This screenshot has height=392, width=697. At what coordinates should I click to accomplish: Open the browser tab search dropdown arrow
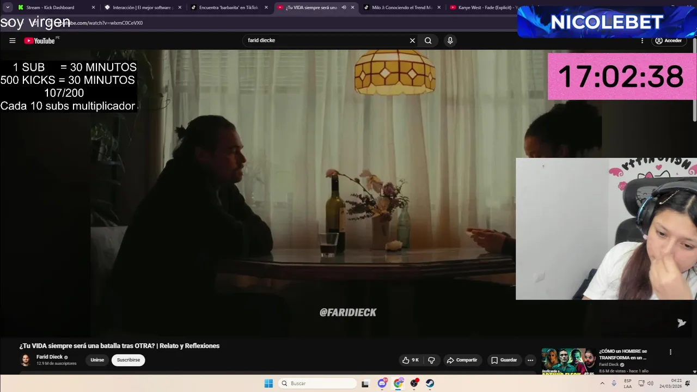8,8
